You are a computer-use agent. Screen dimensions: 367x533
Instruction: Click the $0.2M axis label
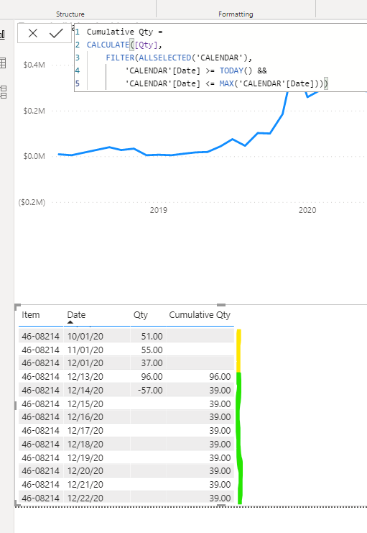click(x=34, y=111)
